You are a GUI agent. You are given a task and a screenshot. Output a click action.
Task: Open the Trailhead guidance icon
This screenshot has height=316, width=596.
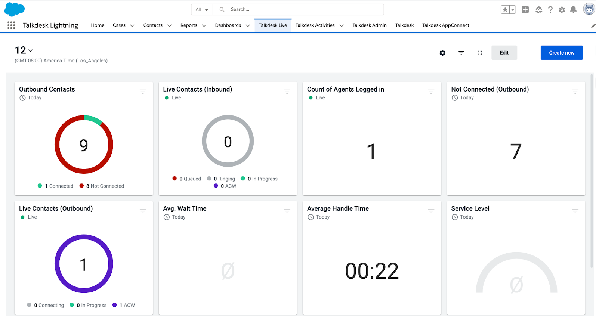click(x=539, y=10)
